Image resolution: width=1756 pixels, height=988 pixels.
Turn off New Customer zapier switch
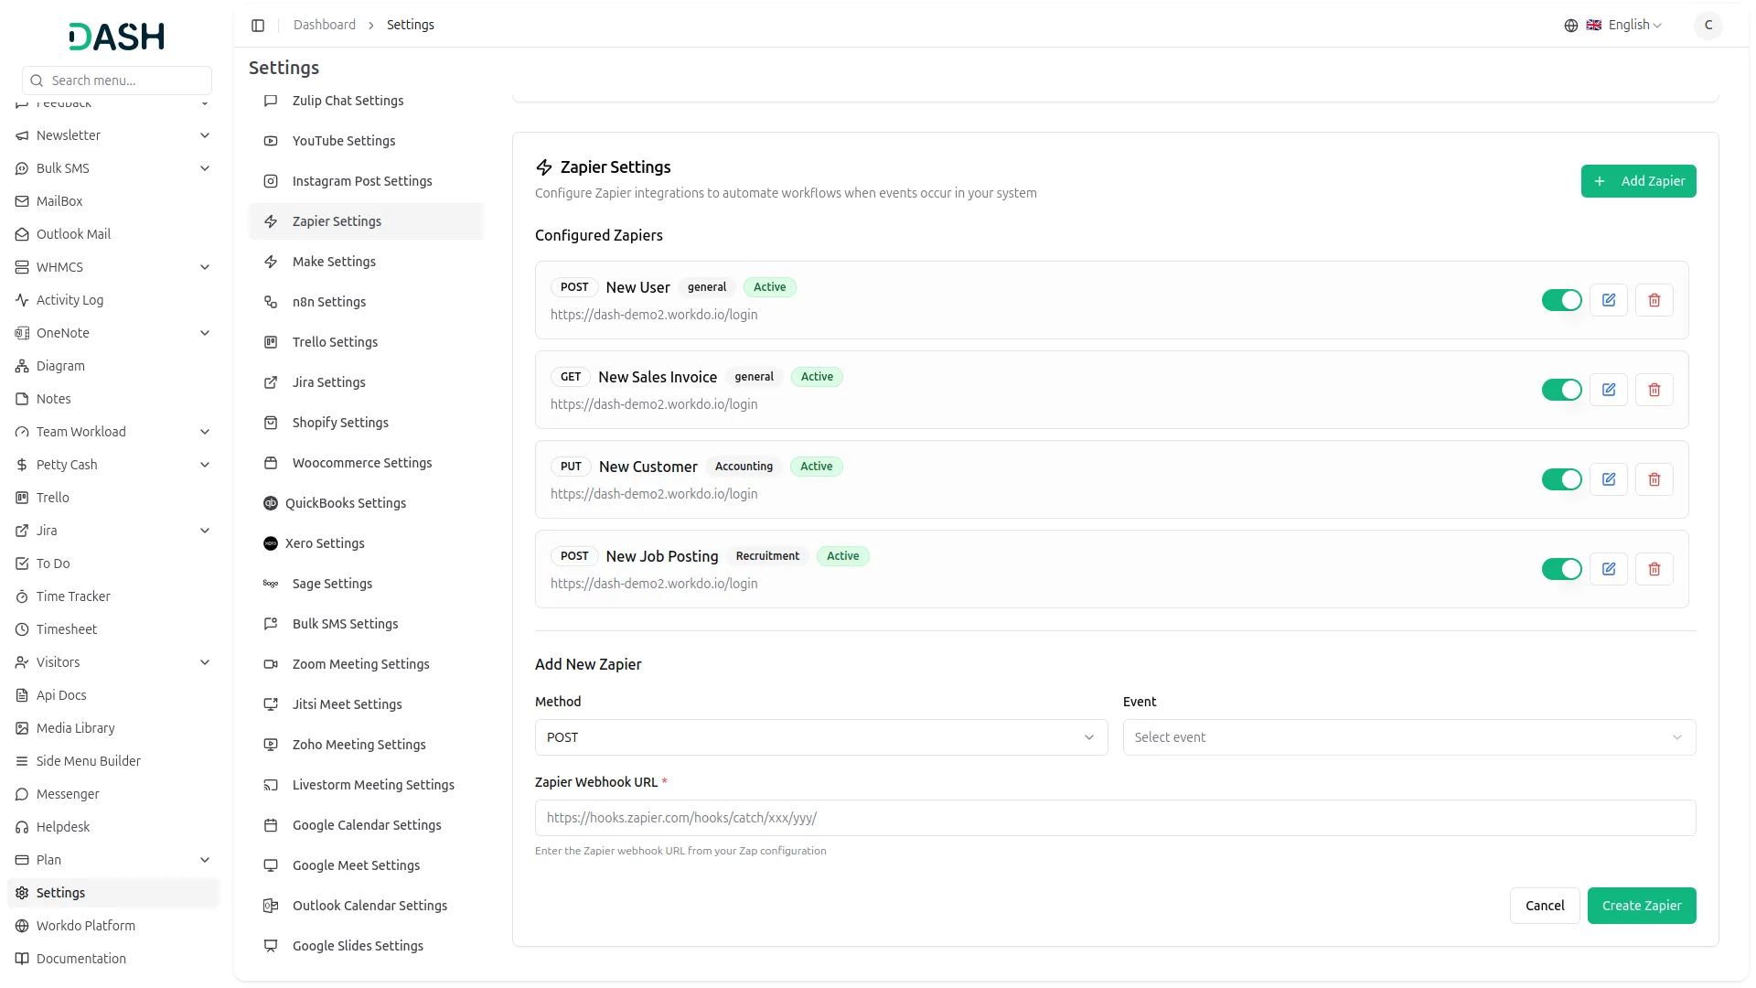tap(1561, 479)
